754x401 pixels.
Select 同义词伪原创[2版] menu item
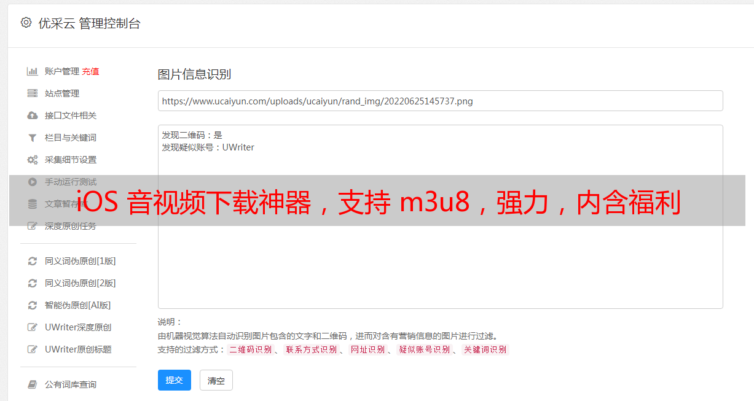tap(81, 283)
